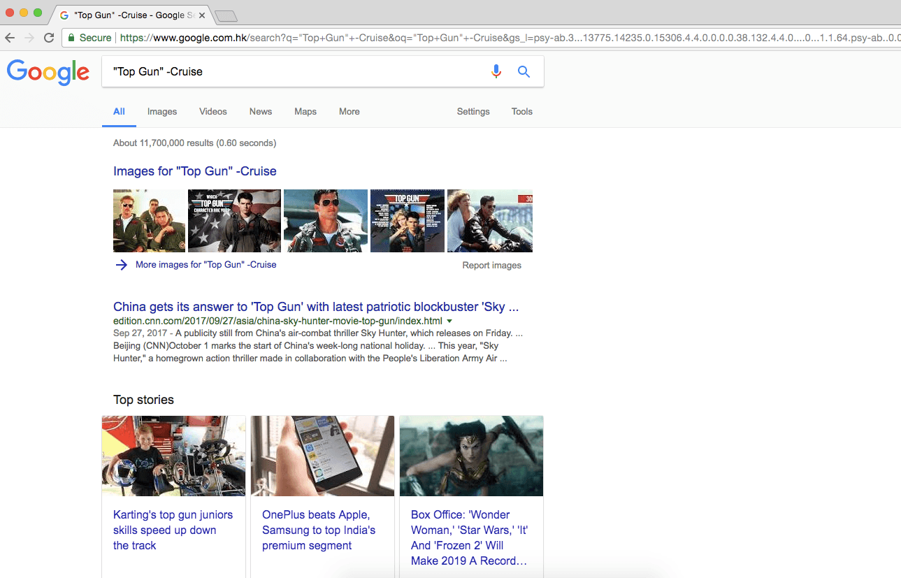901x578 pixels.
Task: Switch to the Images tab
Action: (162, 112)
